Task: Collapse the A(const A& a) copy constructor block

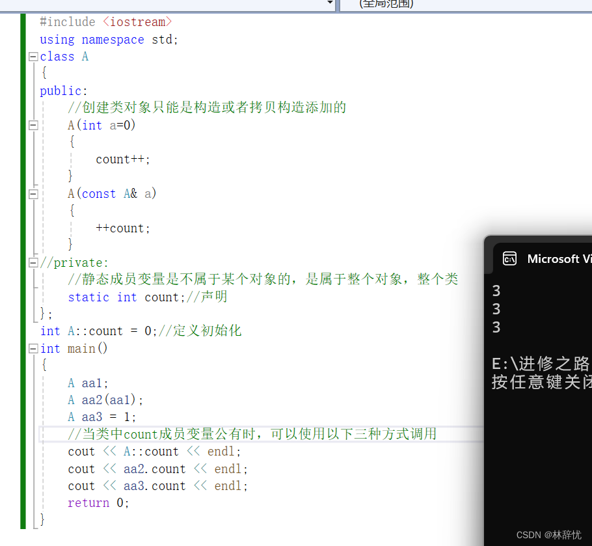Action: point(33,194)
